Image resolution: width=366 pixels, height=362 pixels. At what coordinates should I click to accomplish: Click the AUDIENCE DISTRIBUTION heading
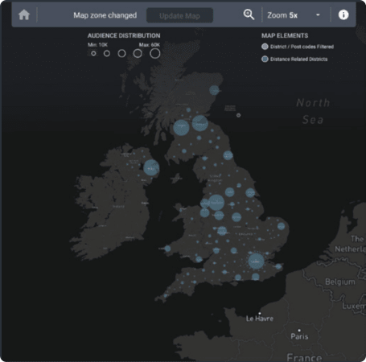click(124, 35)
